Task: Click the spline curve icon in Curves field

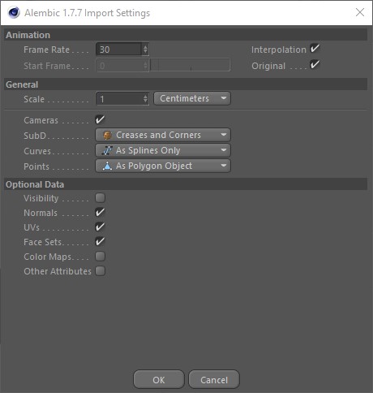Action: pos(107,150)
